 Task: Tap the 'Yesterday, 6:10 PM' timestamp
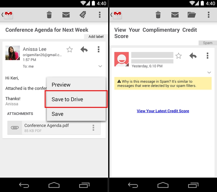point(147,66)
